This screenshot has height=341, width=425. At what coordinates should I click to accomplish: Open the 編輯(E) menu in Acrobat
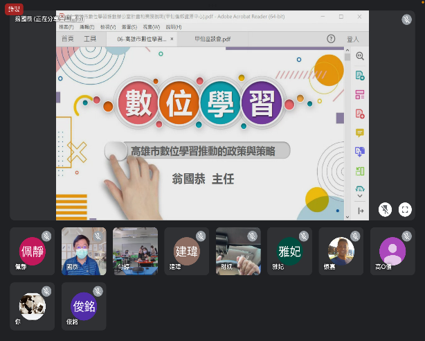click(87, 27)
